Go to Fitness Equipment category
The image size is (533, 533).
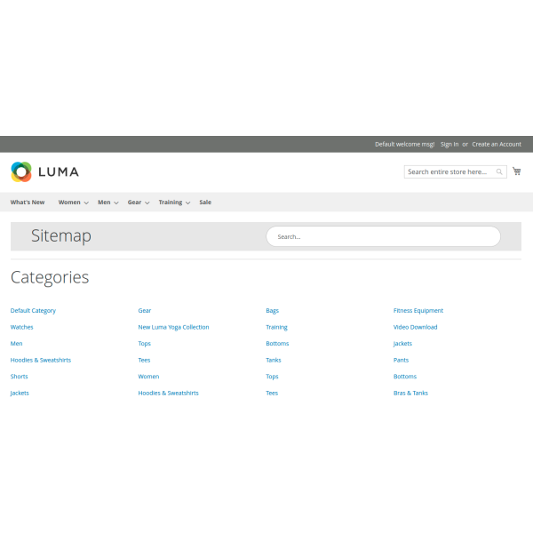point(418,311)
